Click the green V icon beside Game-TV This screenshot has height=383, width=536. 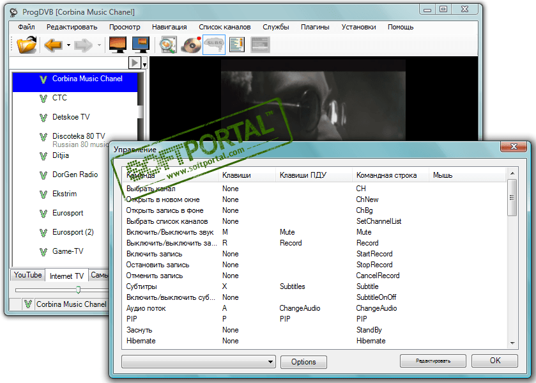43,252
